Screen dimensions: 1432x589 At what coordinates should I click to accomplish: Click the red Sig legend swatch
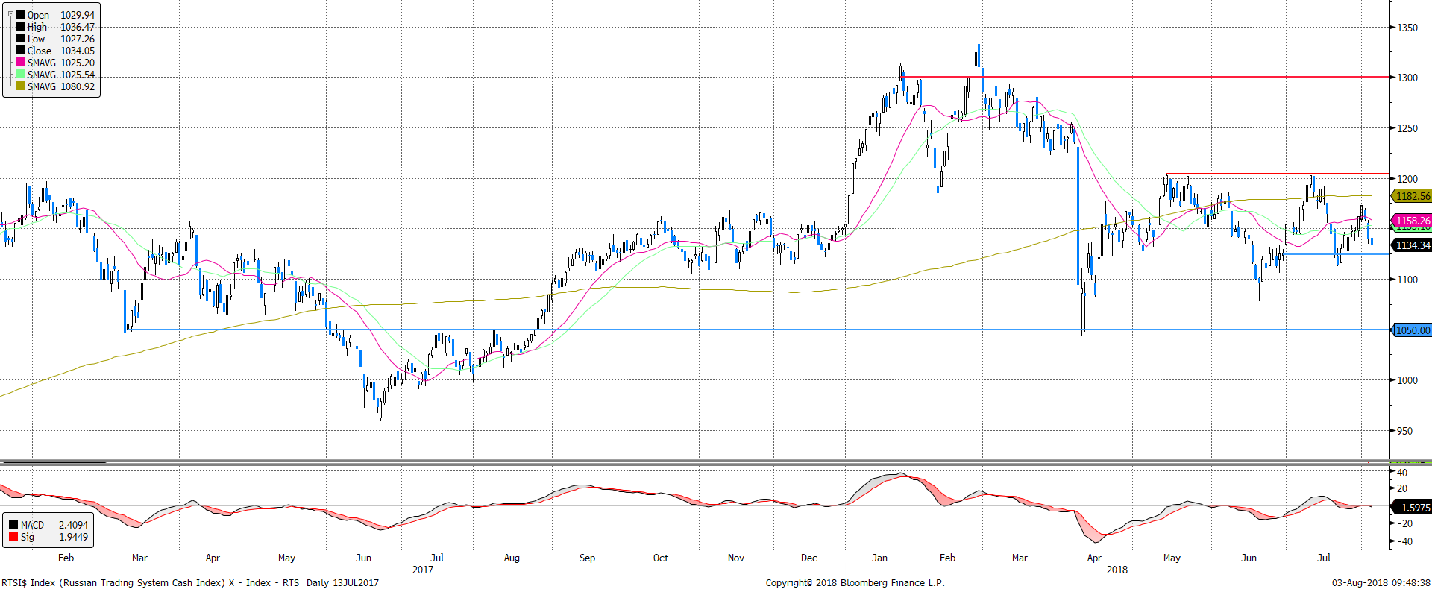13,537
